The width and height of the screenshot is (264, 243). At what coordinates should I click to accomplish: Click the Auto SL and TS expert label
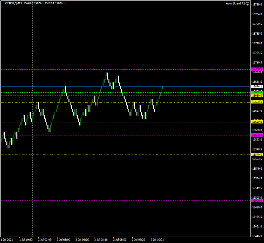click(x=236, y=3)
